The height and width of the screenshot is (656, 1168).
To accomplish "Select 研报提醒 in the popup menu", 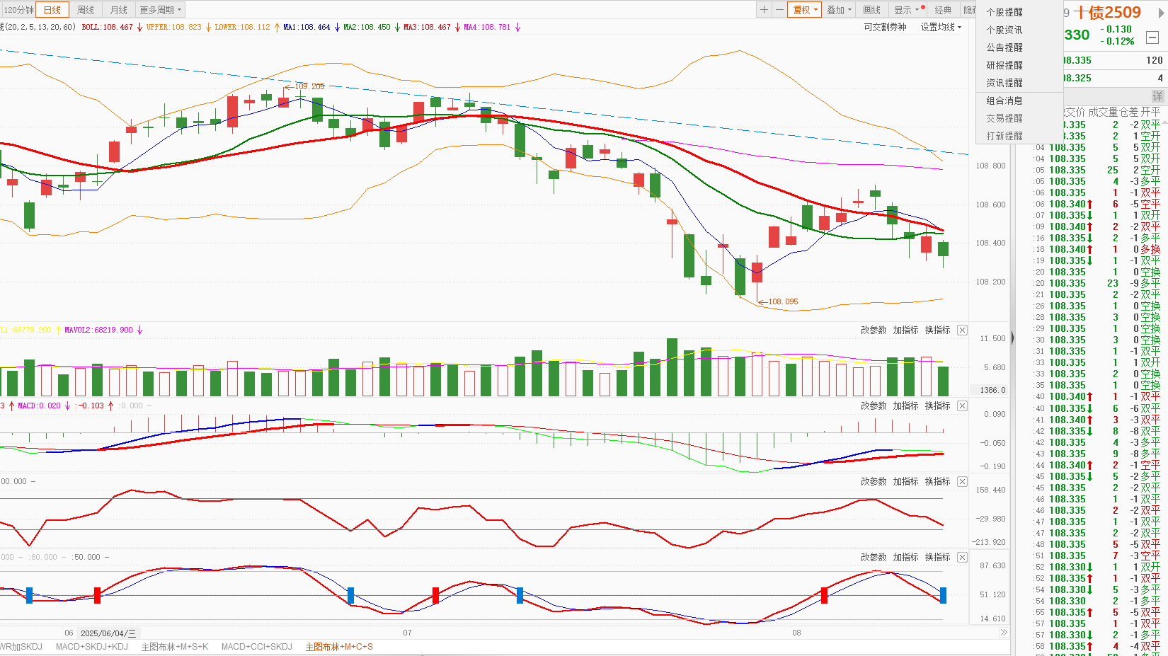I will (x=1004, y=65).
